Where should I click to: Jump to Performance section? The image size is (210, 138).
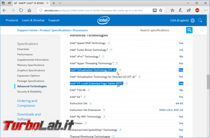pyautogui.click(x=25, y=54)
